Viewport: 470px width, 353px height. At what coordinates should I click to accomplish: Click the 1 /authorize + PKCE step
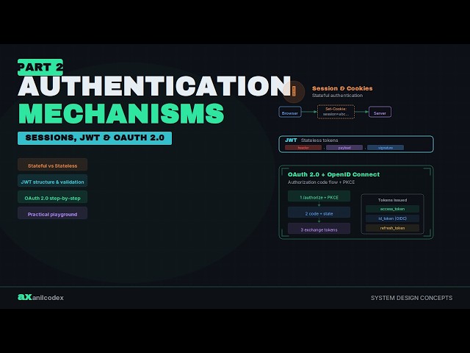click(x=319, y=197)
